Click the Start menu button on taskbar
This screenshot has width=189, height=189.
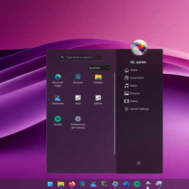point(50,184)
